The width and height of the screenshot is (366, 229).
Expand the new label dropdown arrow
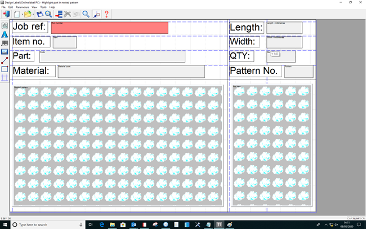(x=21, y=14)
